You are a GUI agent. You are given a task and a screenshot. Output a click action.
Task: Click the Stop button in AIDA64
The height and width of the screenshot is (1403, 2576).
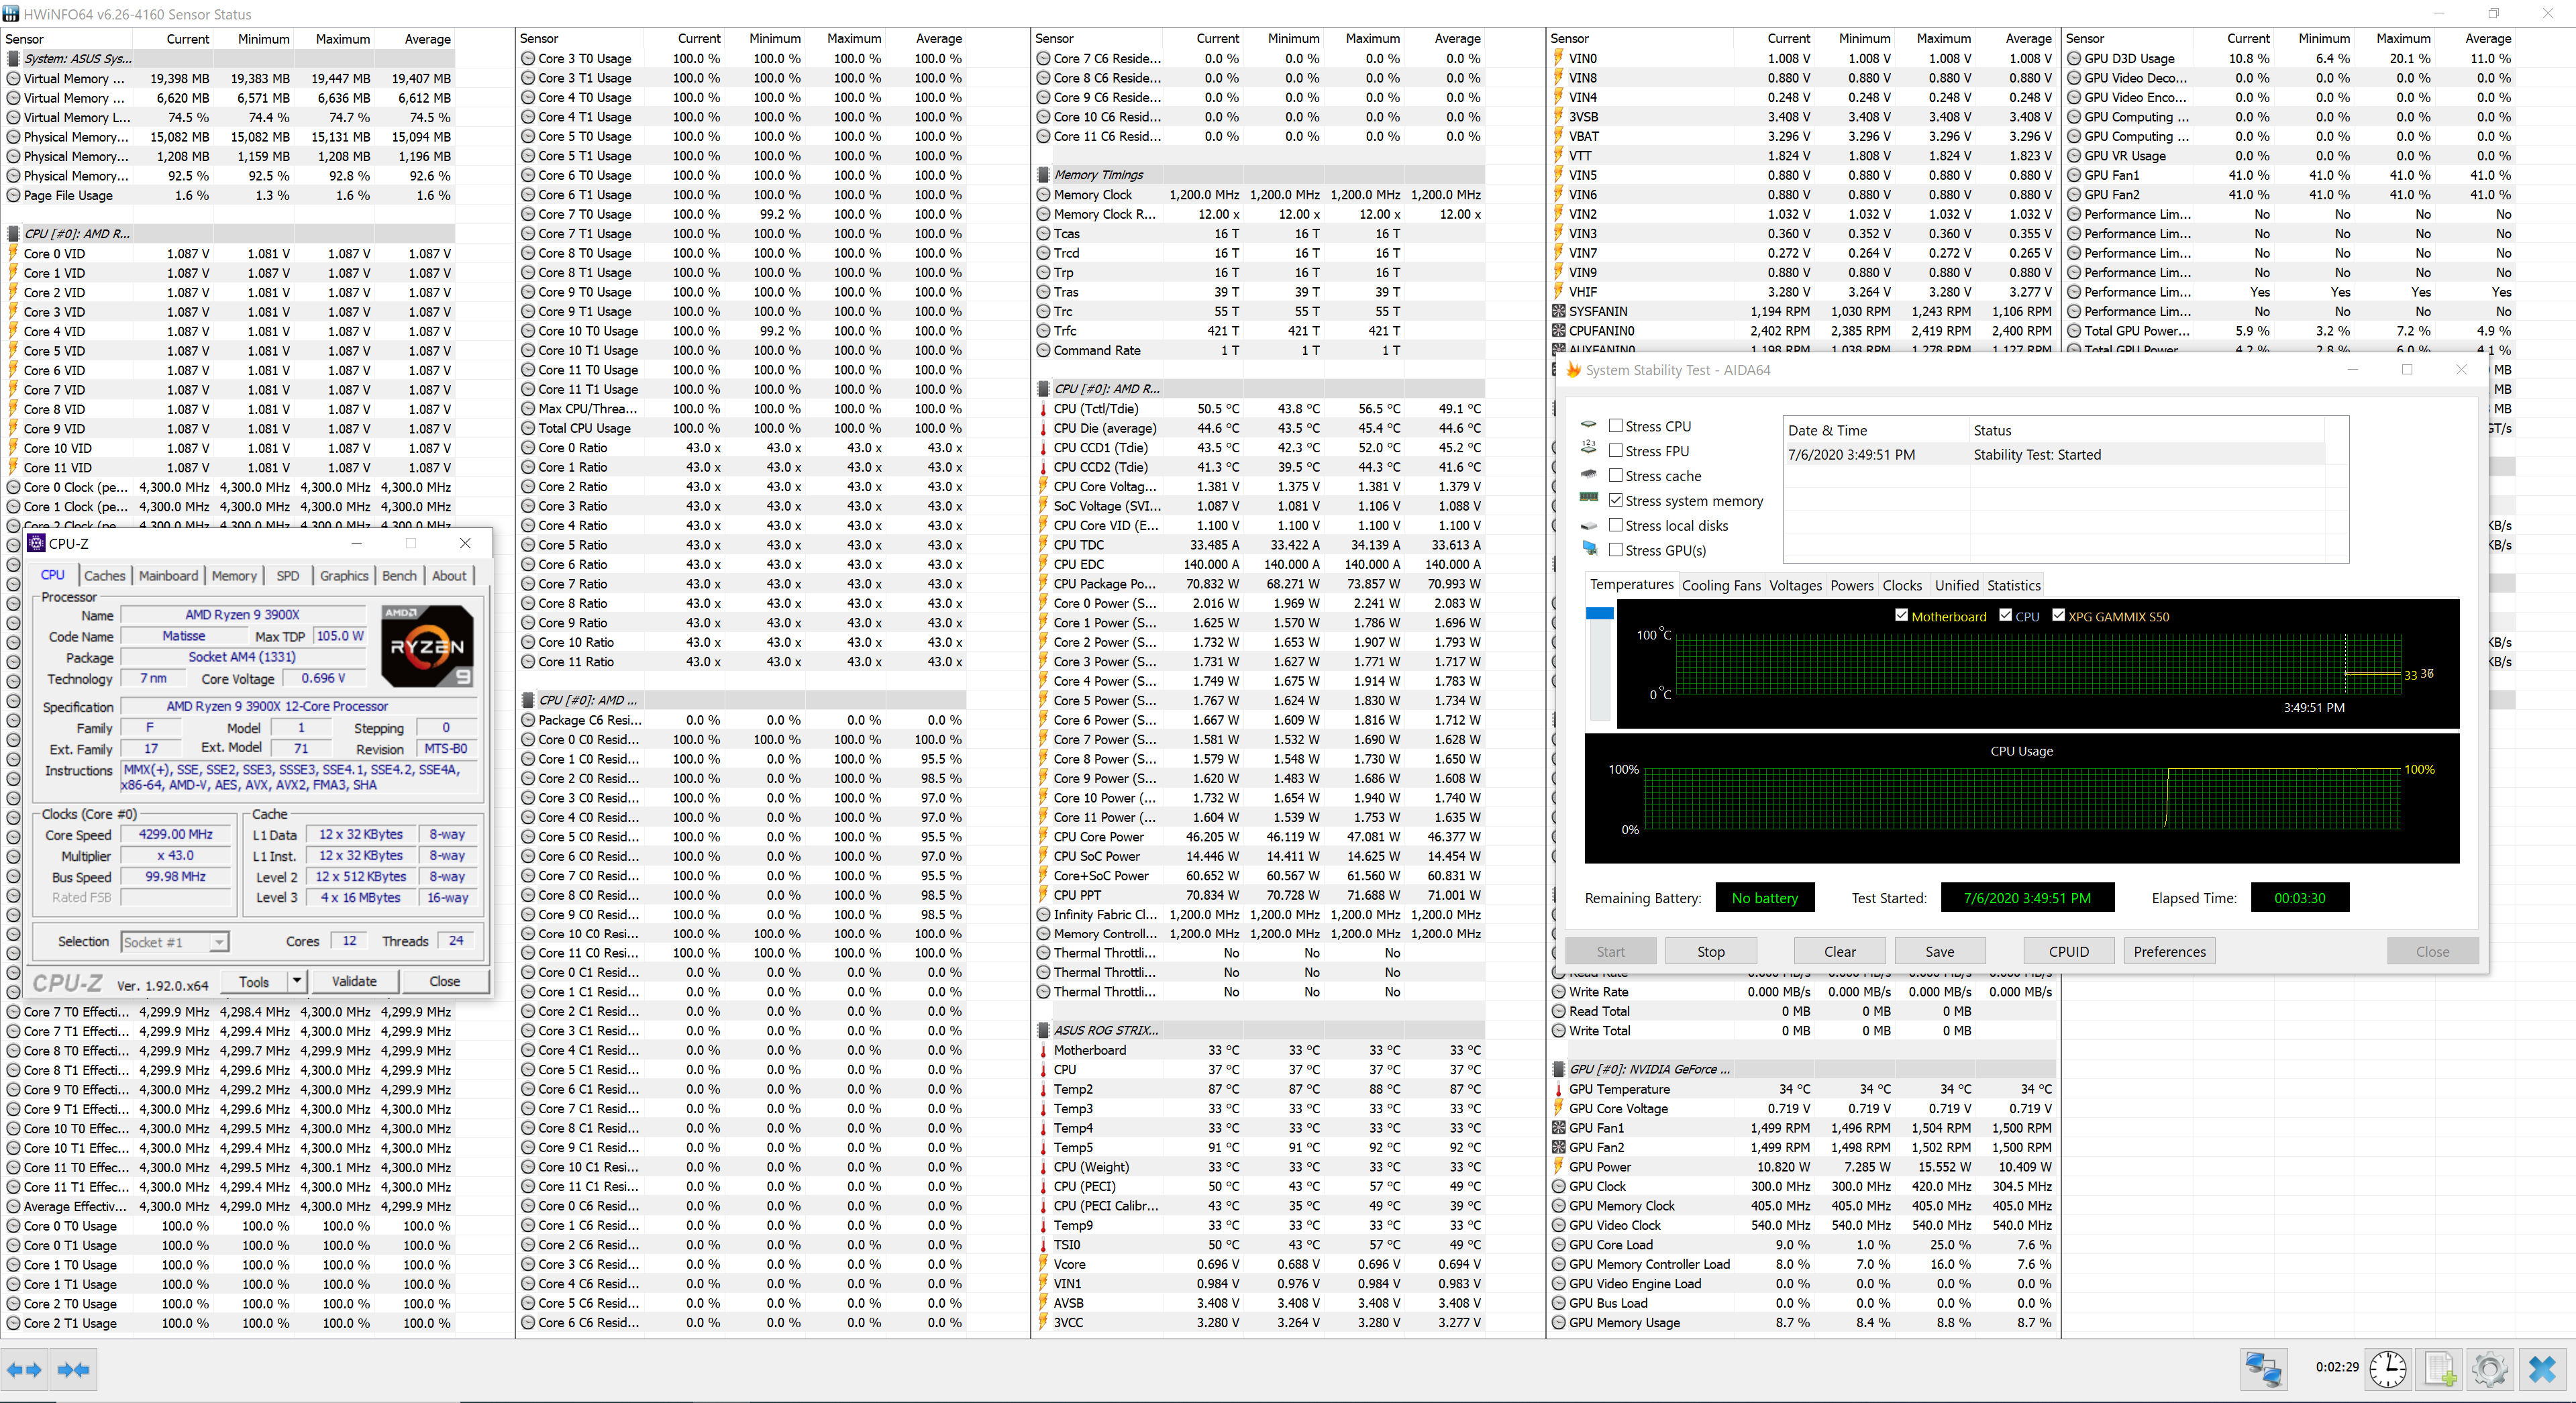click(1710, 952)
